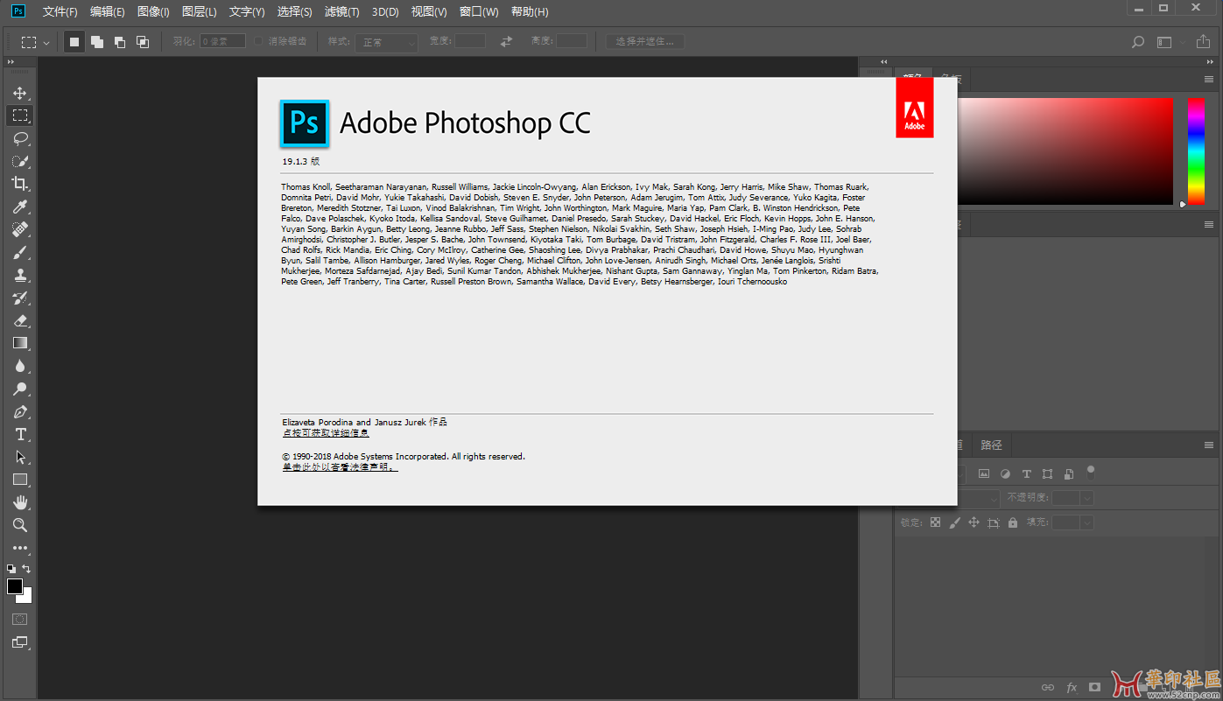Select the Gradient tool

(x=19, y=343)
